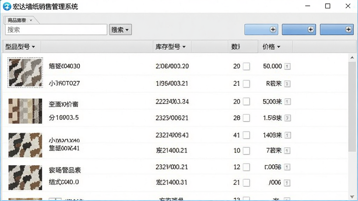This screenshot has width=358, height=201.
Task: Open the 型品型号 column dropdown
Action: [34, 47]
